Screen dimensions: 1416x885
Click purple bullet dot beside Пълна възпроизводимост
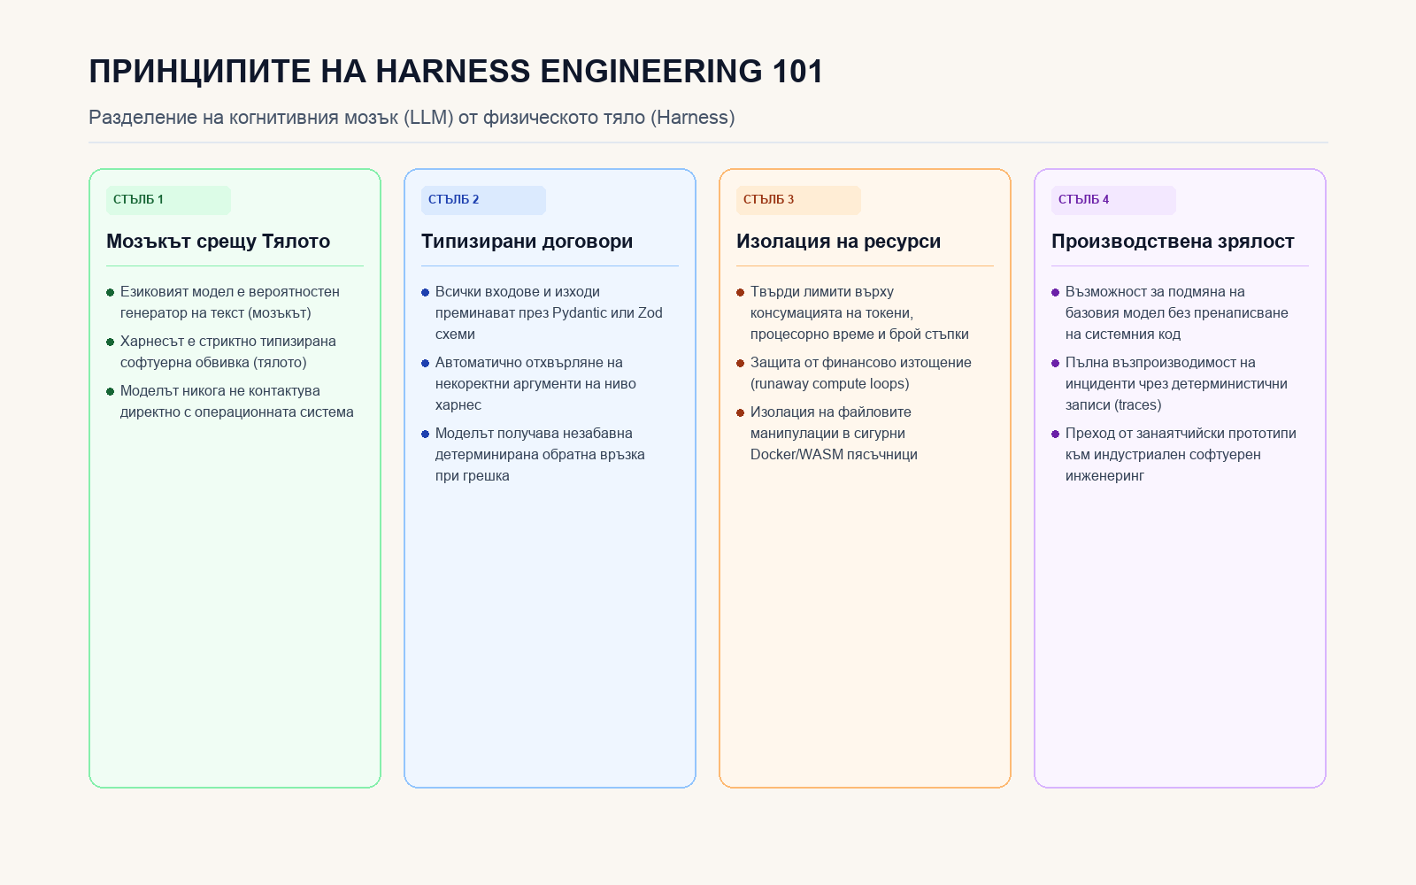tap(1055, 363)
